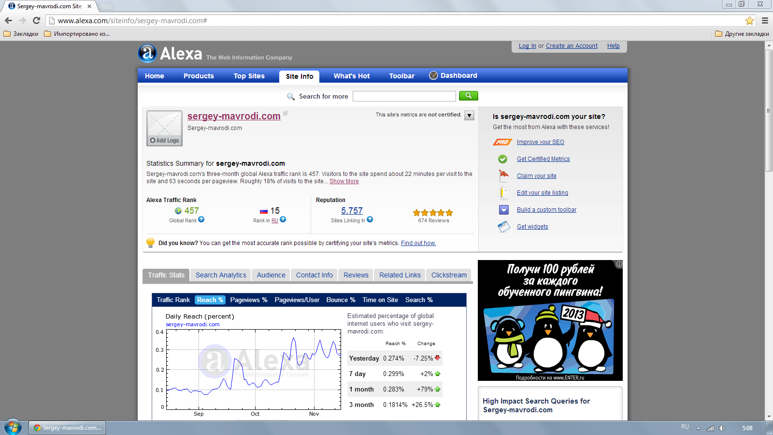Click the pencil edit listing icon
The width and height of the screenshot is (773, 435).
[x=503, y=192]
